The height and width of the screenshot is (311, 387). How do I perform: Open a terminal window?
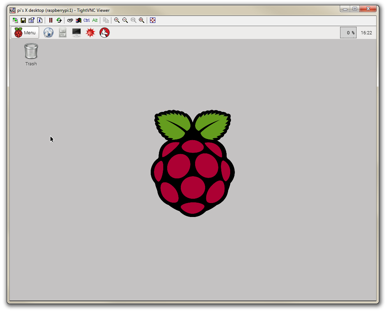click(x=76, y=33)
